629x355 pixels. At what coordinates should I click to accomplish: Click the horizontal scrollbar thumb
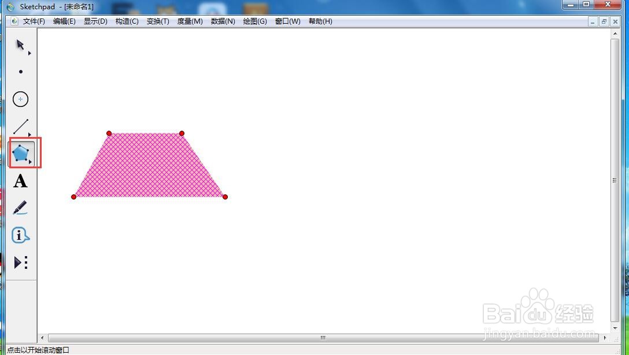coord(323,338)
